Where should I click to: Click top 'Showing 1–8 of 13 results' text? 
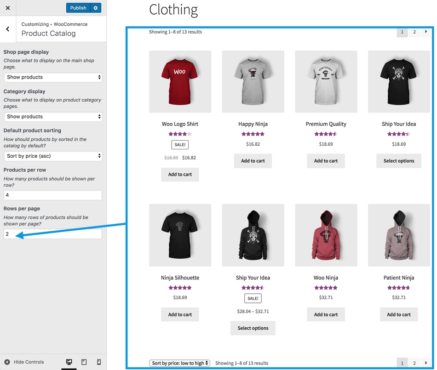pos(175,32)
